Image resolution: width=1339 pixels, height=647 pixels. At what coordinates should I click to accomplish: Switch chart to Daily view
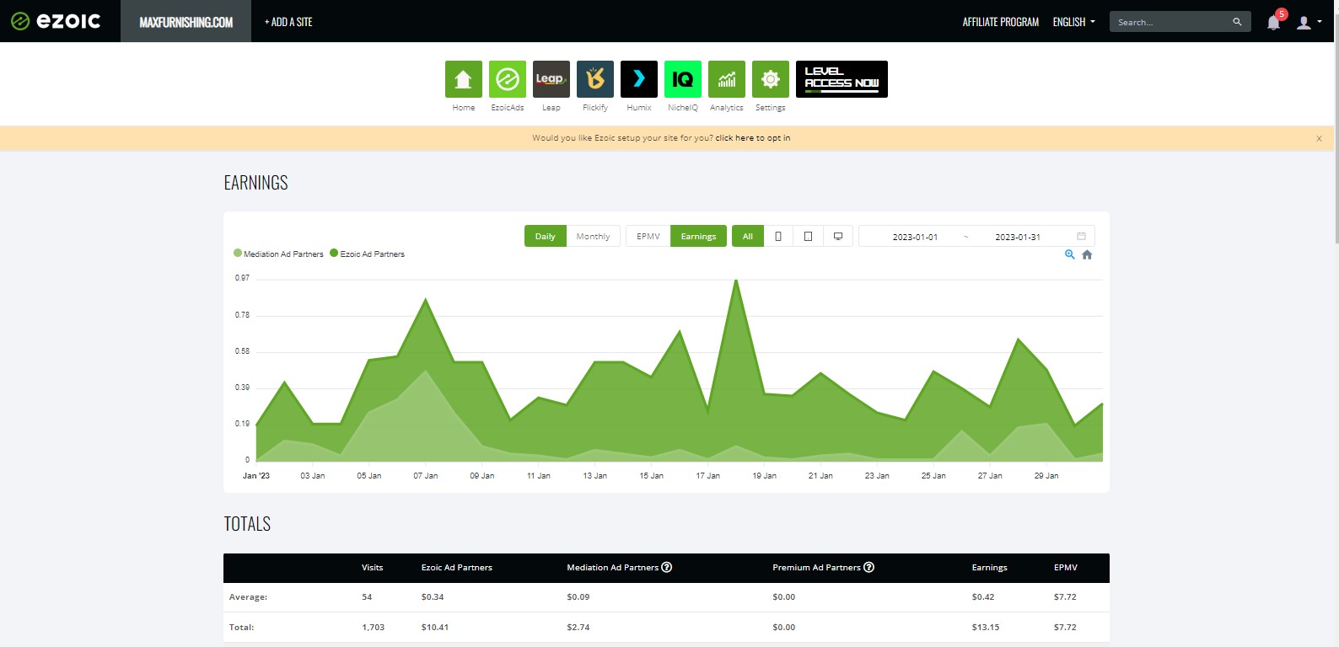(x=545, y=236)
